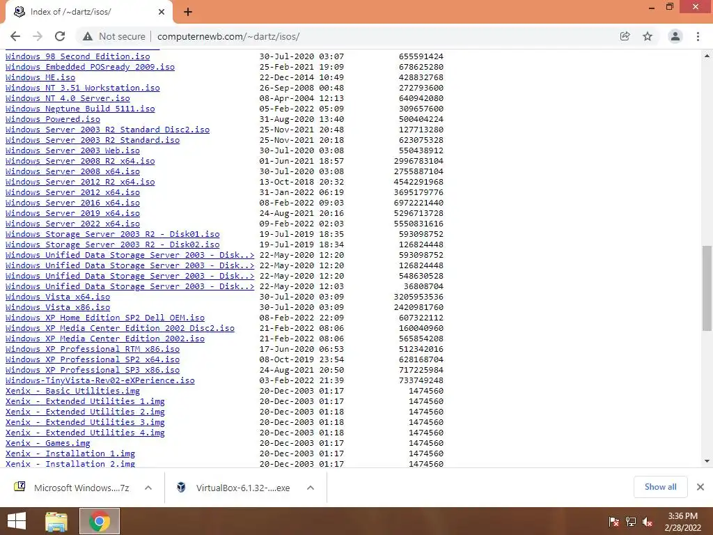Open Windows NT 3.51 Workstation.iso
The width and height of the screenshot is (713, 535).
83,88
